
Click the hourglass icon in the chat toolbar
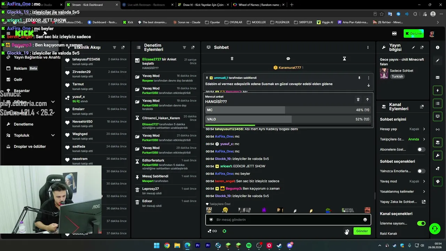pos(344,59)
